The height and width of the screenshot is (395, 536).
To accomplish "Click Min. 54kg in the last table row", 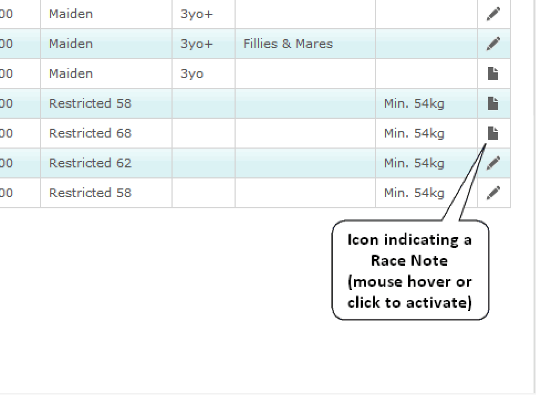I will click(x=414, y=193).
